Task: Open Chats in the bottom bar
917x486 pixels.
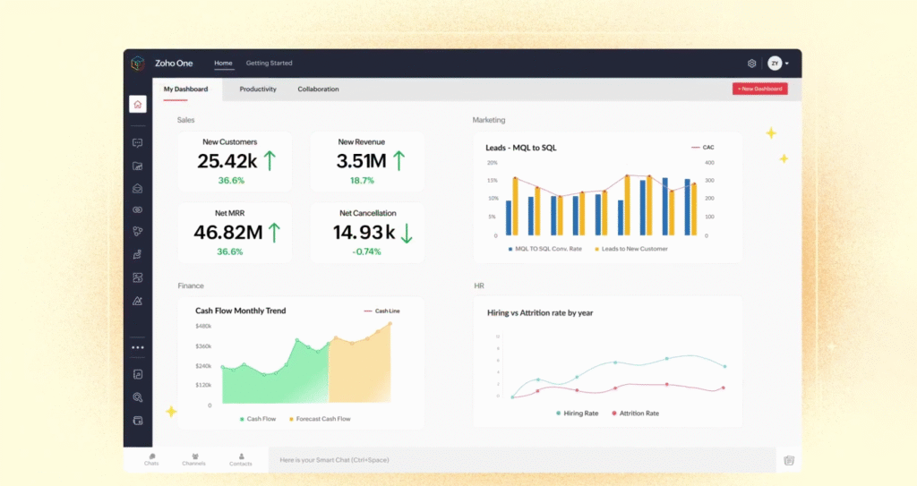Action: [x=151, y=459]
